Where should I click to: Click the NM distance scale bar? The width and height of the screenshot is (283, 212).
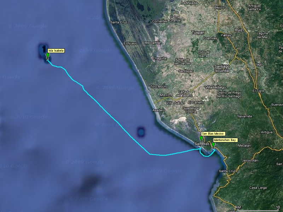(x=258, y=208)
